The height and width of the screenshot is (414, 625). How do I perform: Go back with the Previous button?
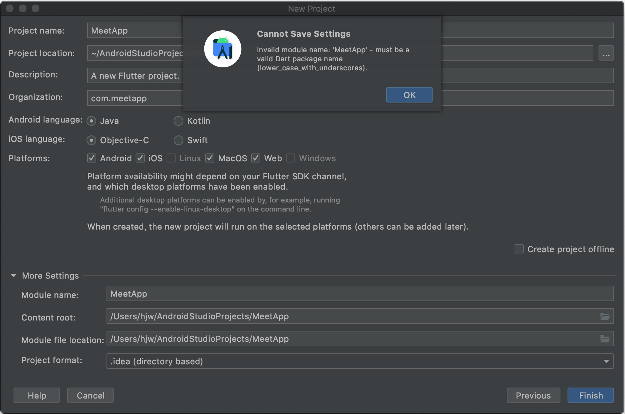533,395
